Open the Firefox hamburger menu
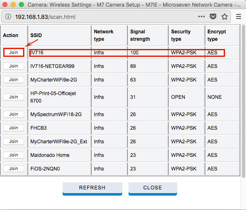The height and width of the screenshot is (210, 246). (239, 16)
